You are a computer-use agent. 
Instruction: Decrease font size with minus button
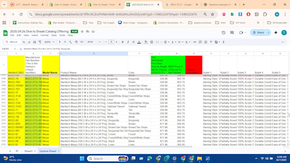(106, 42)
